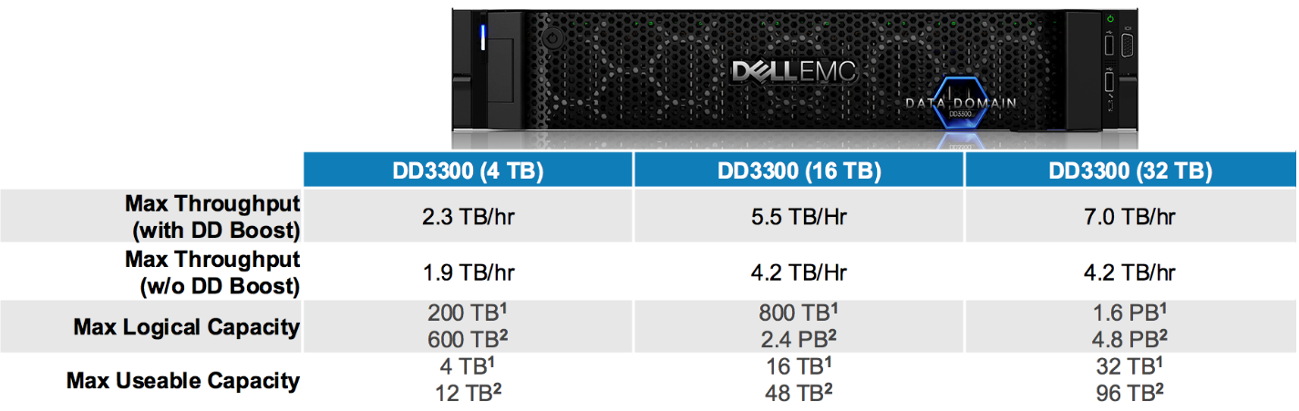Click the round bezel lock on the server
Screen dimensions: 1299x411
(550, 39)
